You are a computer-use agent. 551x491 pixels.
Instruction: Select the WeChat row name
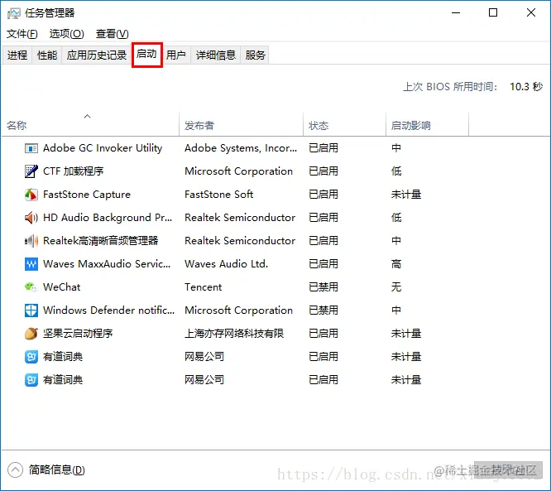(62, 287)
